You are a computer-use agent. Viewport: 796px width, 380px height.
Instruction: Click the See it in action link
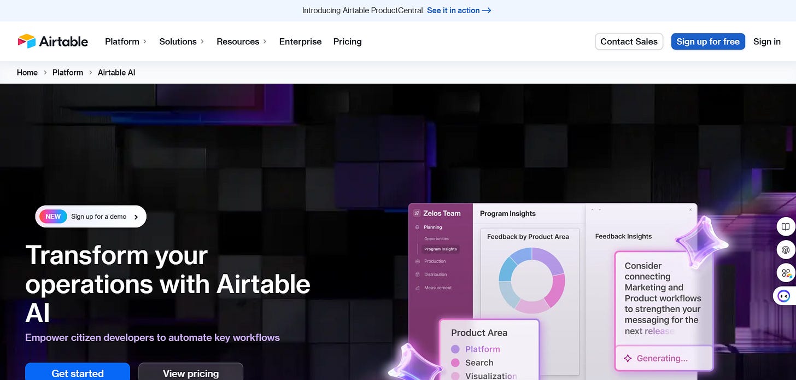pyautogui.click(x=459, y=10)
